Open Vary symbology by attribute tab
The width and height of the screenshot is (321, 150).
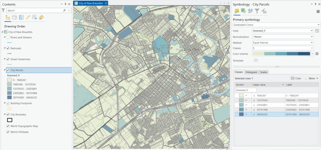[244, 11]
